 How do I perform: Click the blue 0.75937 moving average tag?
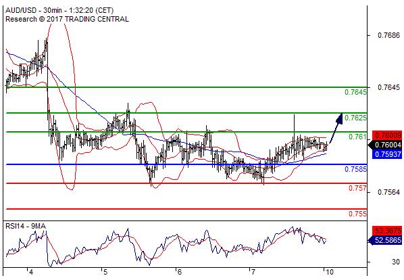point(387,154)
